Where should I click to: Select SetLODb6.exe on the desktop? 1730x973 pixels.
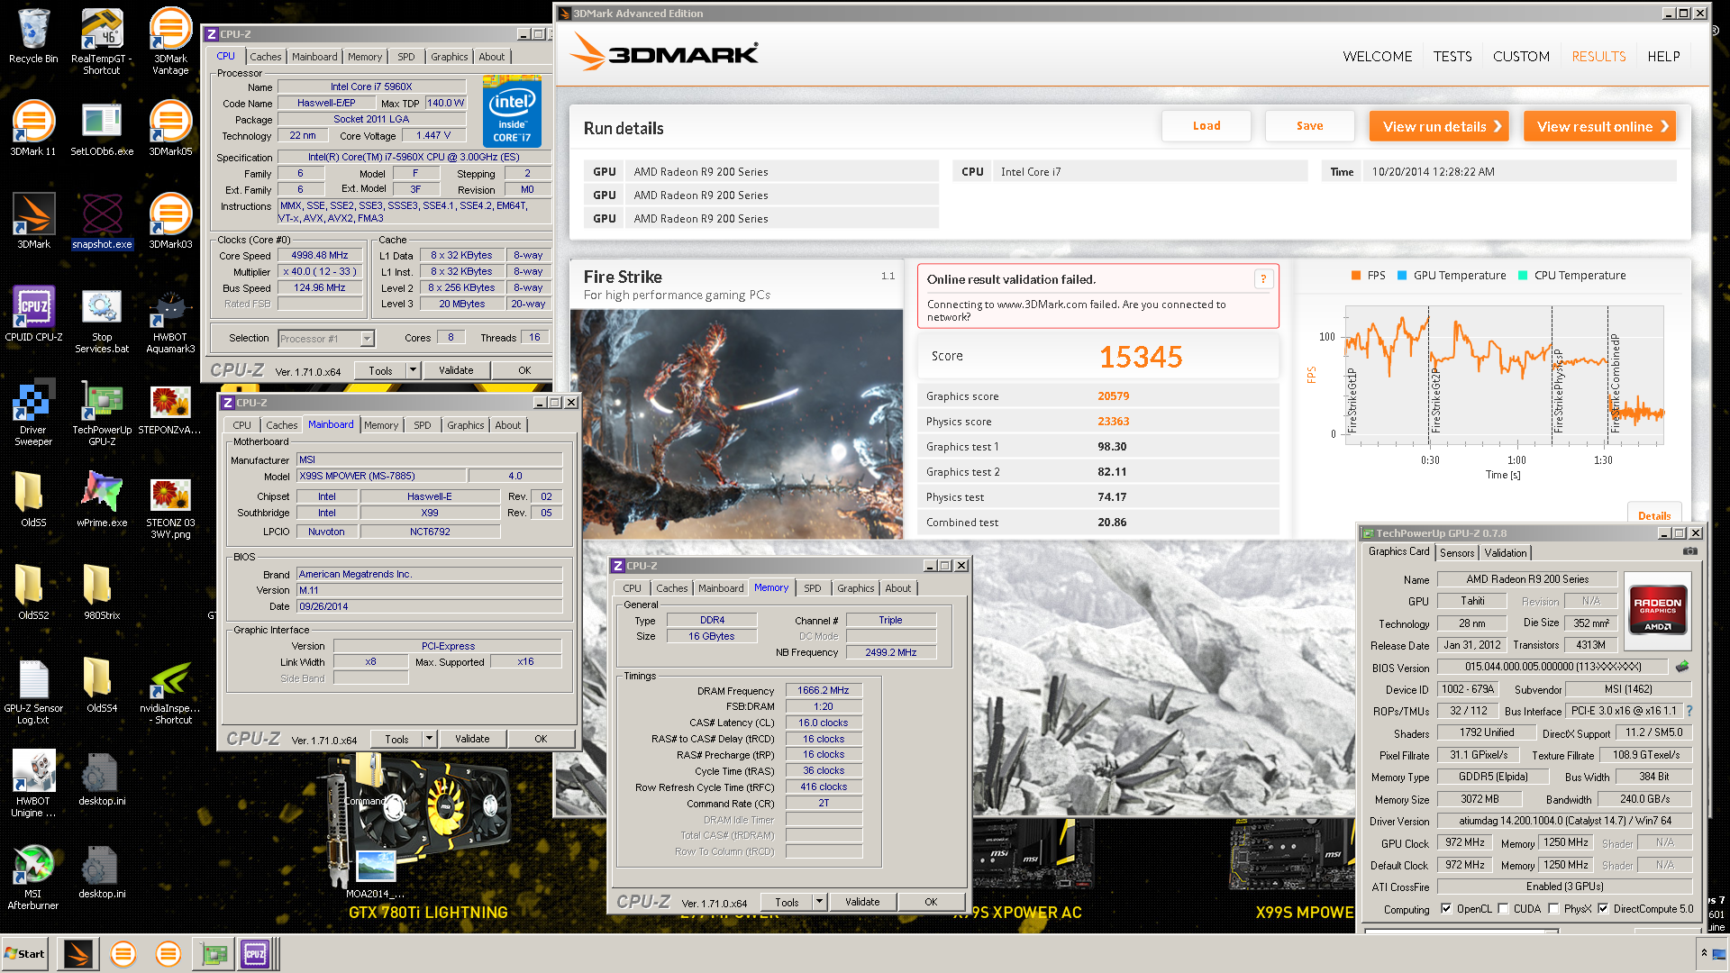(102, 128)
